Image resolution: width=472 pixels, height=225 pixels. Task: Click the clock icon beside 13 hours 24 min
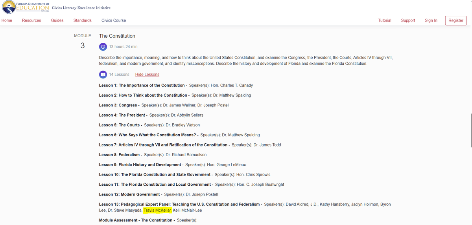[103, 46]
